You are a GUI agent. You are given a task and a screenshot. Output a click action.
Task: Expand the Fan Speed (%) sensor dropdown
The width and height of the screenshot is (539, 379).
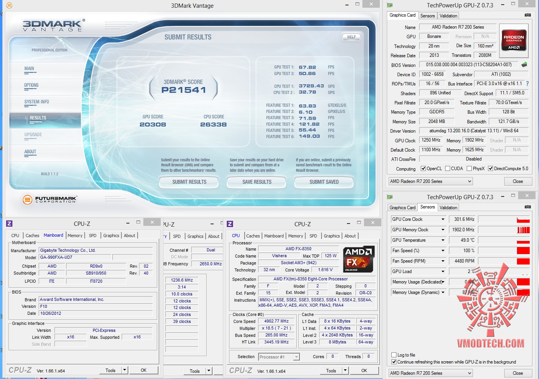[443, 251]
